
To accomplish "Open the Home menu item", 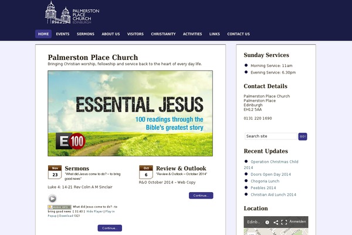I will click(x=43, y=34).
